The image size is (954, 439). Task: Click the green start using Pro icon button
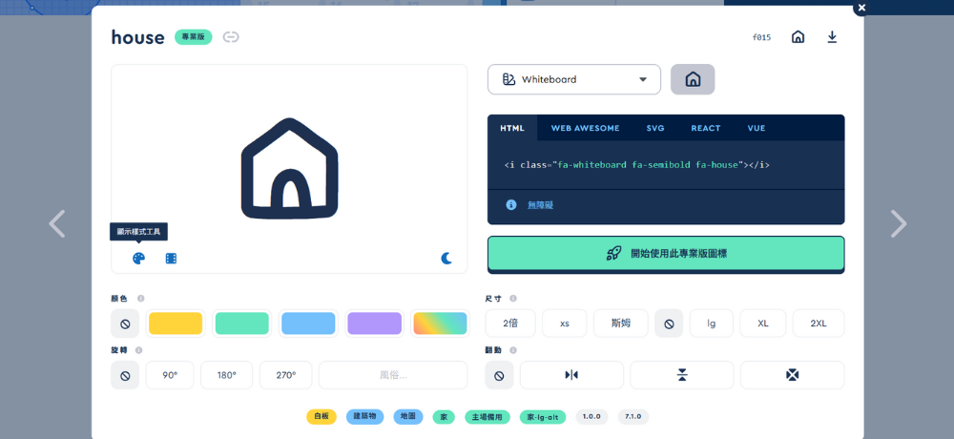(x=666, y=254)
